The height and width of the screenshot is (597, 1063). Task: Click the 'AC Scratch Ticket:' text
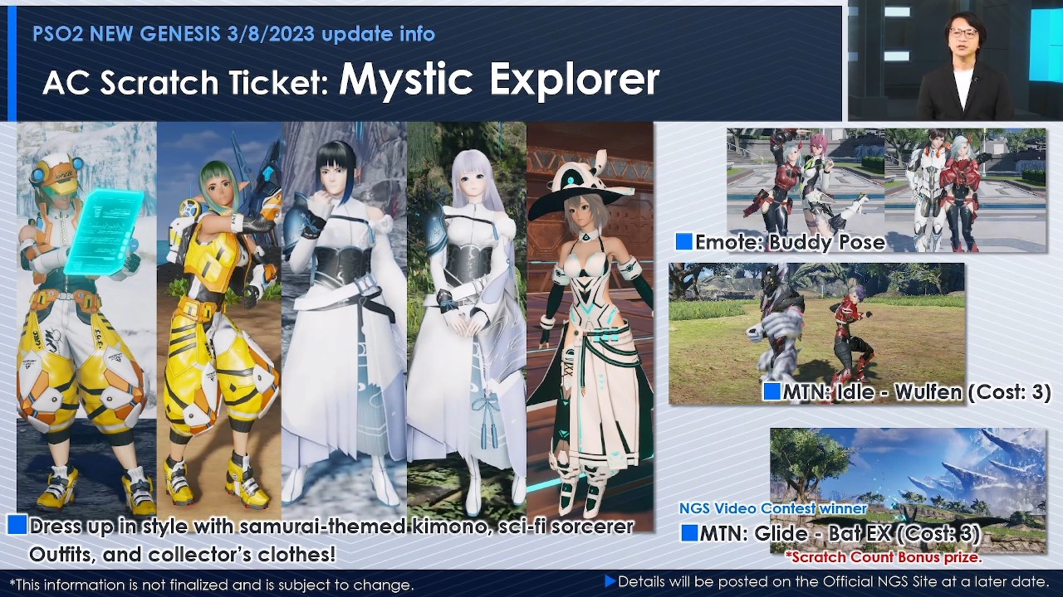click(187, 82)
